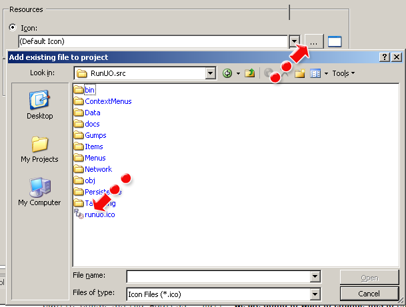Click the icon preview box beside browse
Image resolution: width=406 pixels, height=307 pixels.
335,42
